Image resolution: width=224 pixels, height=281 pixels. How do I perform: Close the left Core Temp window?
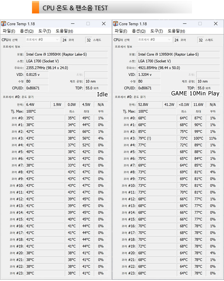104,24
